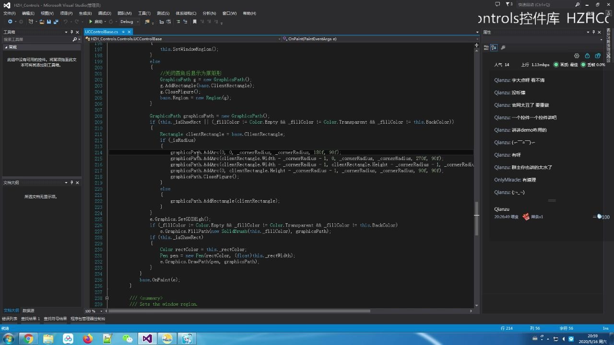Collapse the 常规 group in Toolbox
Image resolution: width=614 pixels, height=345 pixels.
[x=6, y=47]
